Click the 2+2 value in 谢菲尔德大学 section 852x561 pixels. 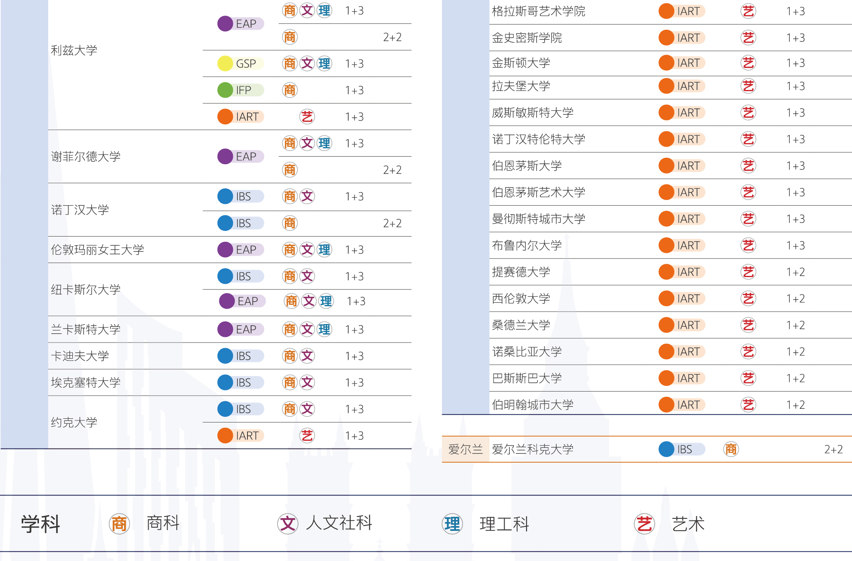pyautogui.click(x=392, y=170)
